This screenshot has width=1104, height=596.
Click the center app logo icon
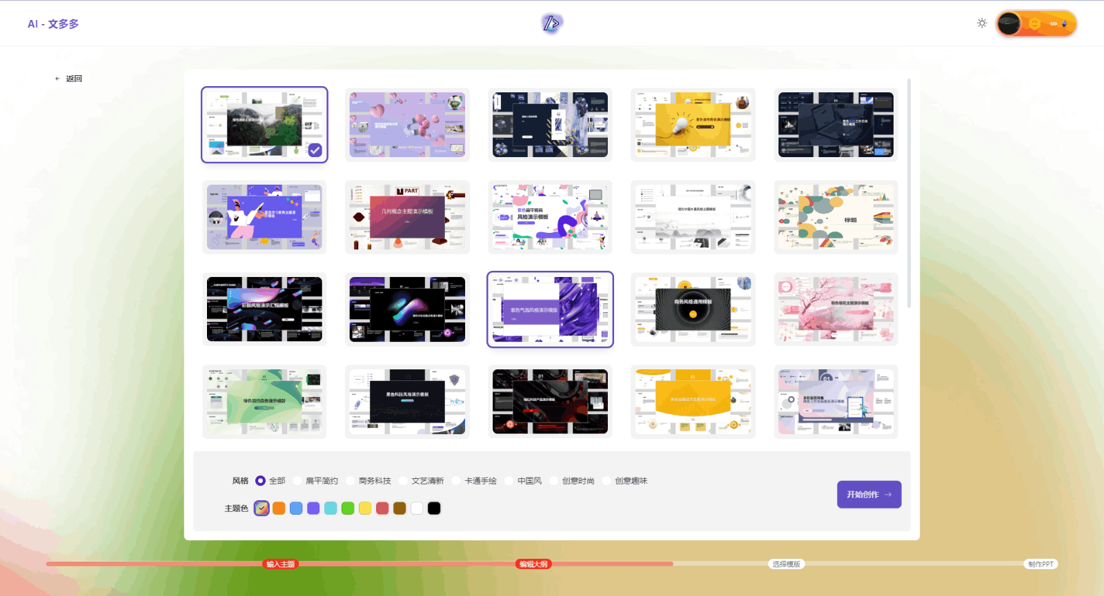tap(551, 23)
